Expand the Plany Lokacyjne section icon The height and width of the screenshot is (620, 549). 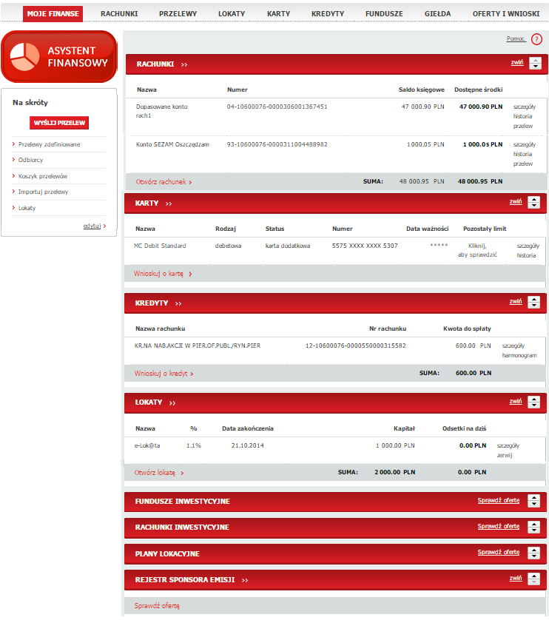tap(533, 553)
